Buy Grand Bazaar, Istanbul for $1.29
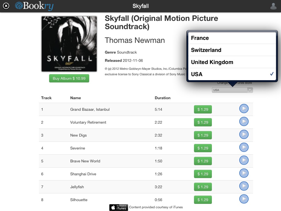The image size is (281, 211). coord(203,109)
